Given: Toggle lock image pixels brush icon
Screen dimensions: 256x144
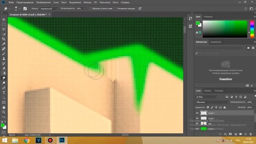Looking at the screenshot, I should click(x=212, y=107).
